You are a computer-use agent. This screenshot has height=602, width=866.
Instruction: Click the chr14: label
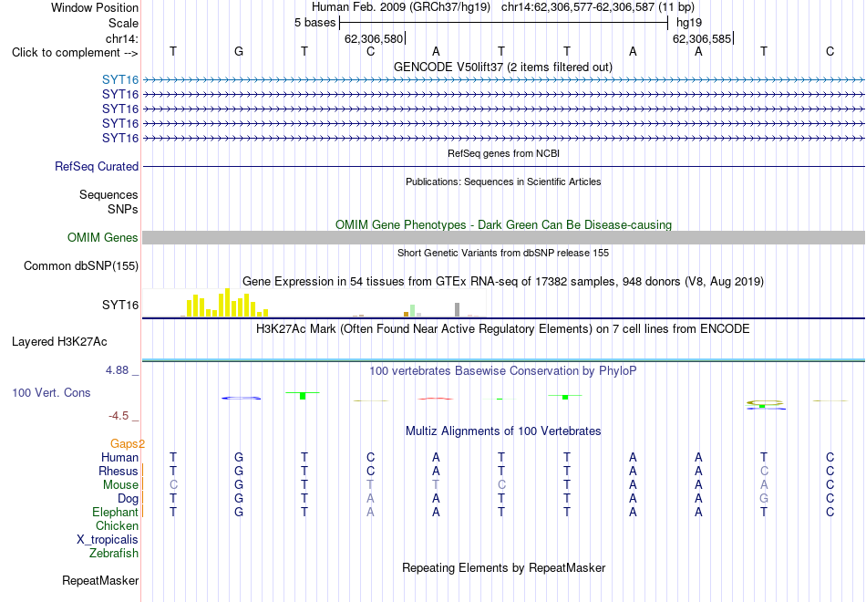point(122,38)
